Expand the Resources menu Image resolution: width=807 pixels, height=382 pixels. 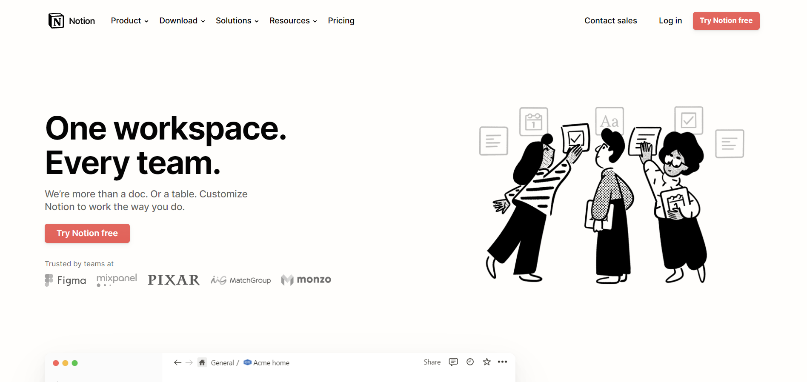coord(293,20)
